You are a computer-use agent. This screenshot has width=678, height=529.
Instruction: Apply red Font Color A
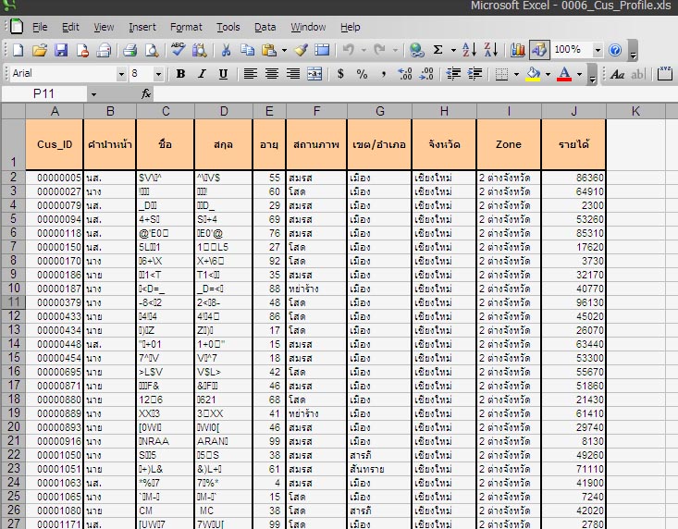(x=564, y=74)
